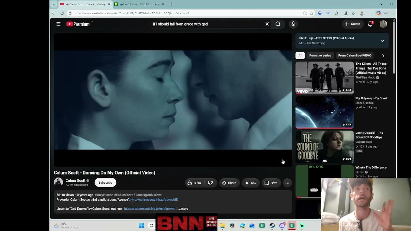Bookmark this page with the star icon
This screenshot has height=231, width=411.
point(312,13)
